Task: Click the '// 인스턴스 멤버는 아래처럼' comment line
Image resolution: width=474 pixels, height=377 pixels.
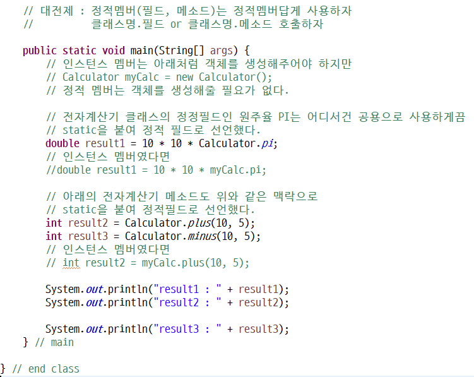Action: tap(199, 64)
